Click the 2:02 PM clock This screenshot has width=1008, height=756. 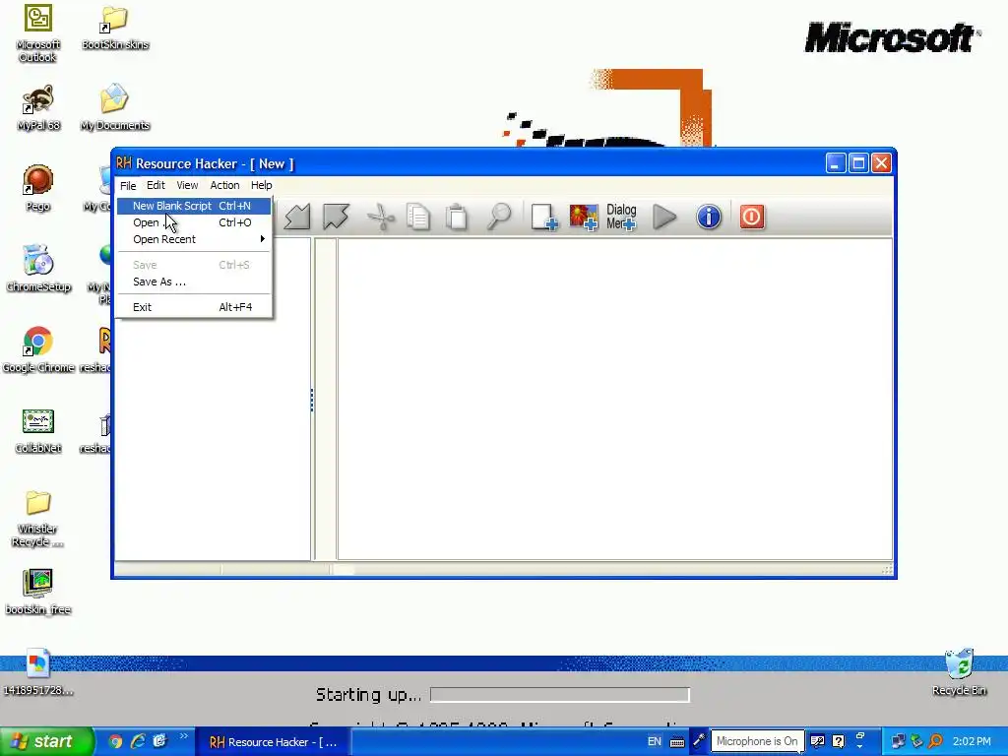coord(972,742)
